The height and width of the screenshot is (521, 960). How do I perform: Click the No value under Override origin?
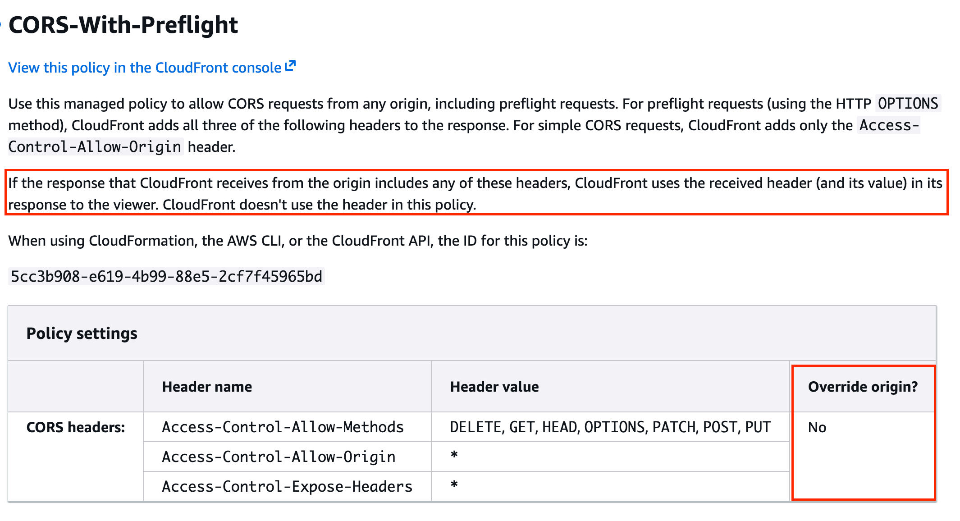[x=817, y=427]
